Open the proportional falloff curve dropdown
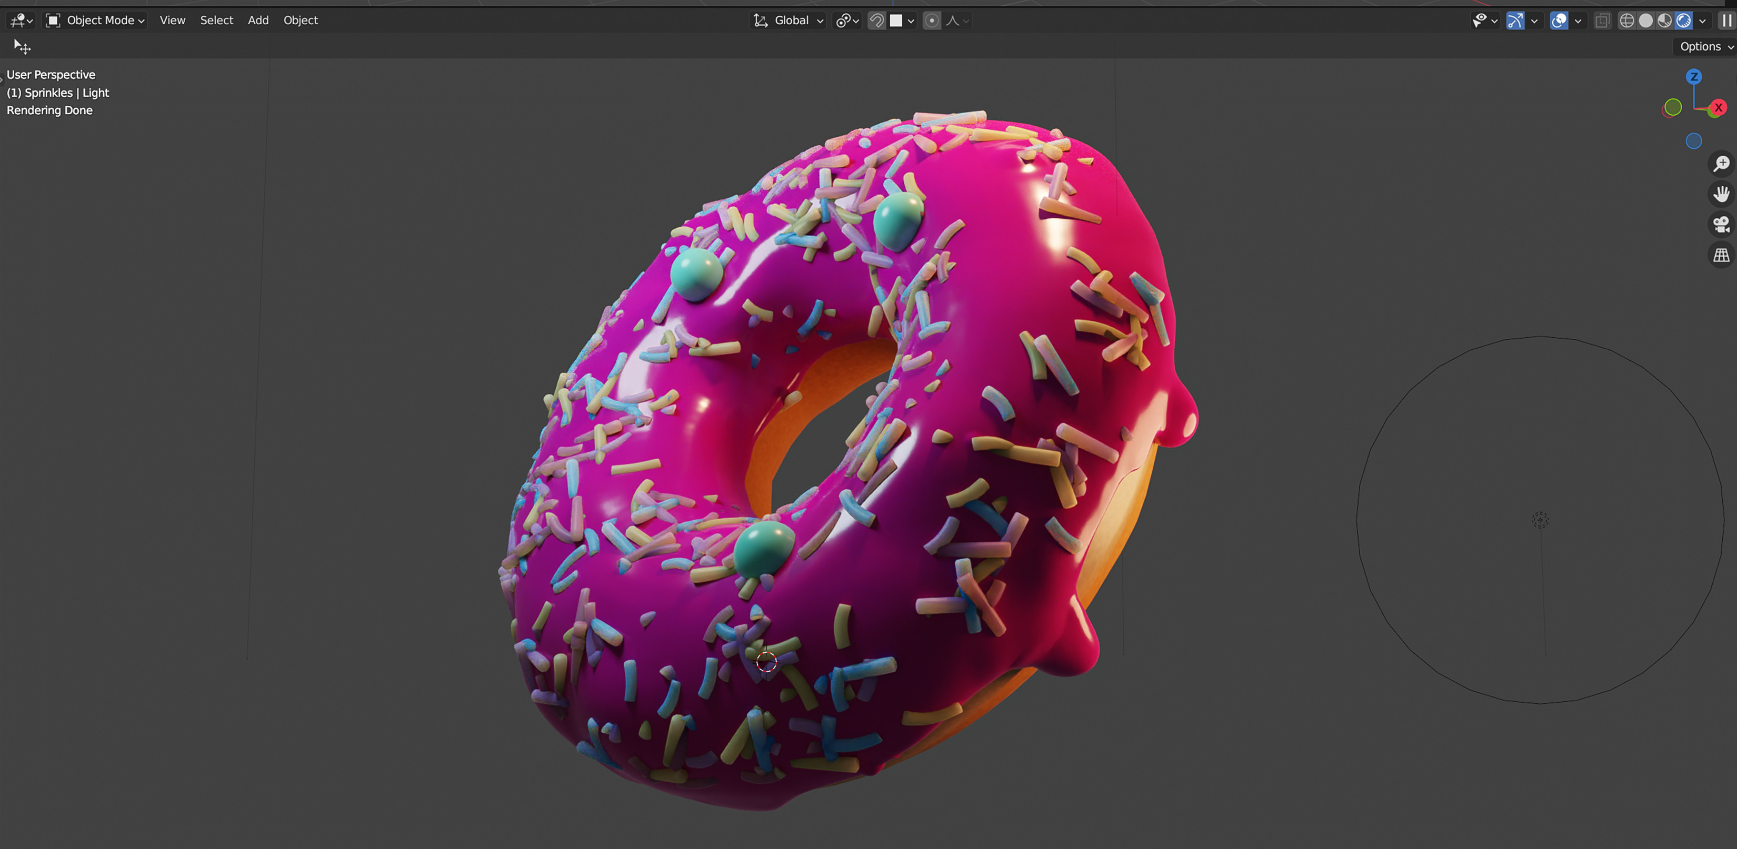The width and height of the screenshot is (1737, 849). tap(957, 21)
